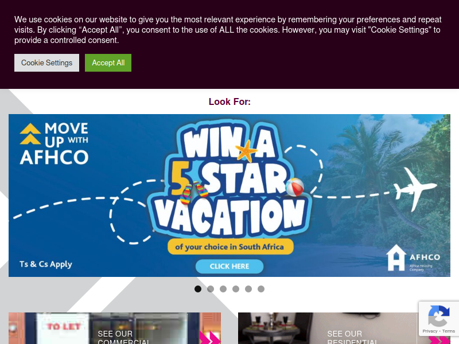Show the fifth carousel slide dot

click(248, 289)
